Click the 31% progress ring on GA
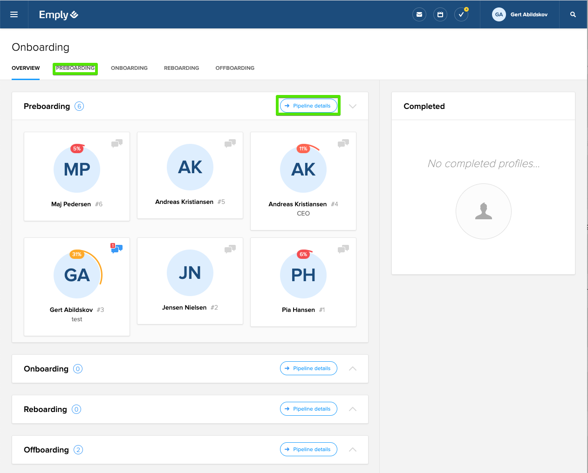The image size is (588, 473). (x=77, y=254)
